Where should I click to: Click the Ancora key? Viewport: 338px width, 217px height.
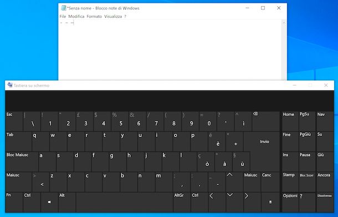tap(325, 182)
